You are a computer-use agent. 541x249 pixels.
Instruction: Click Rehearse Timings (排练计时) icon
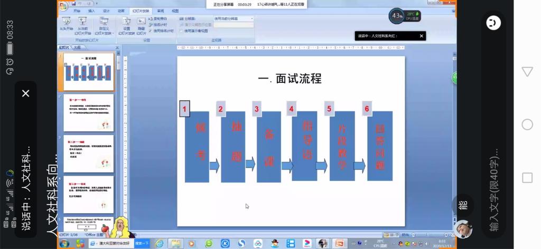tap(151, 25)
